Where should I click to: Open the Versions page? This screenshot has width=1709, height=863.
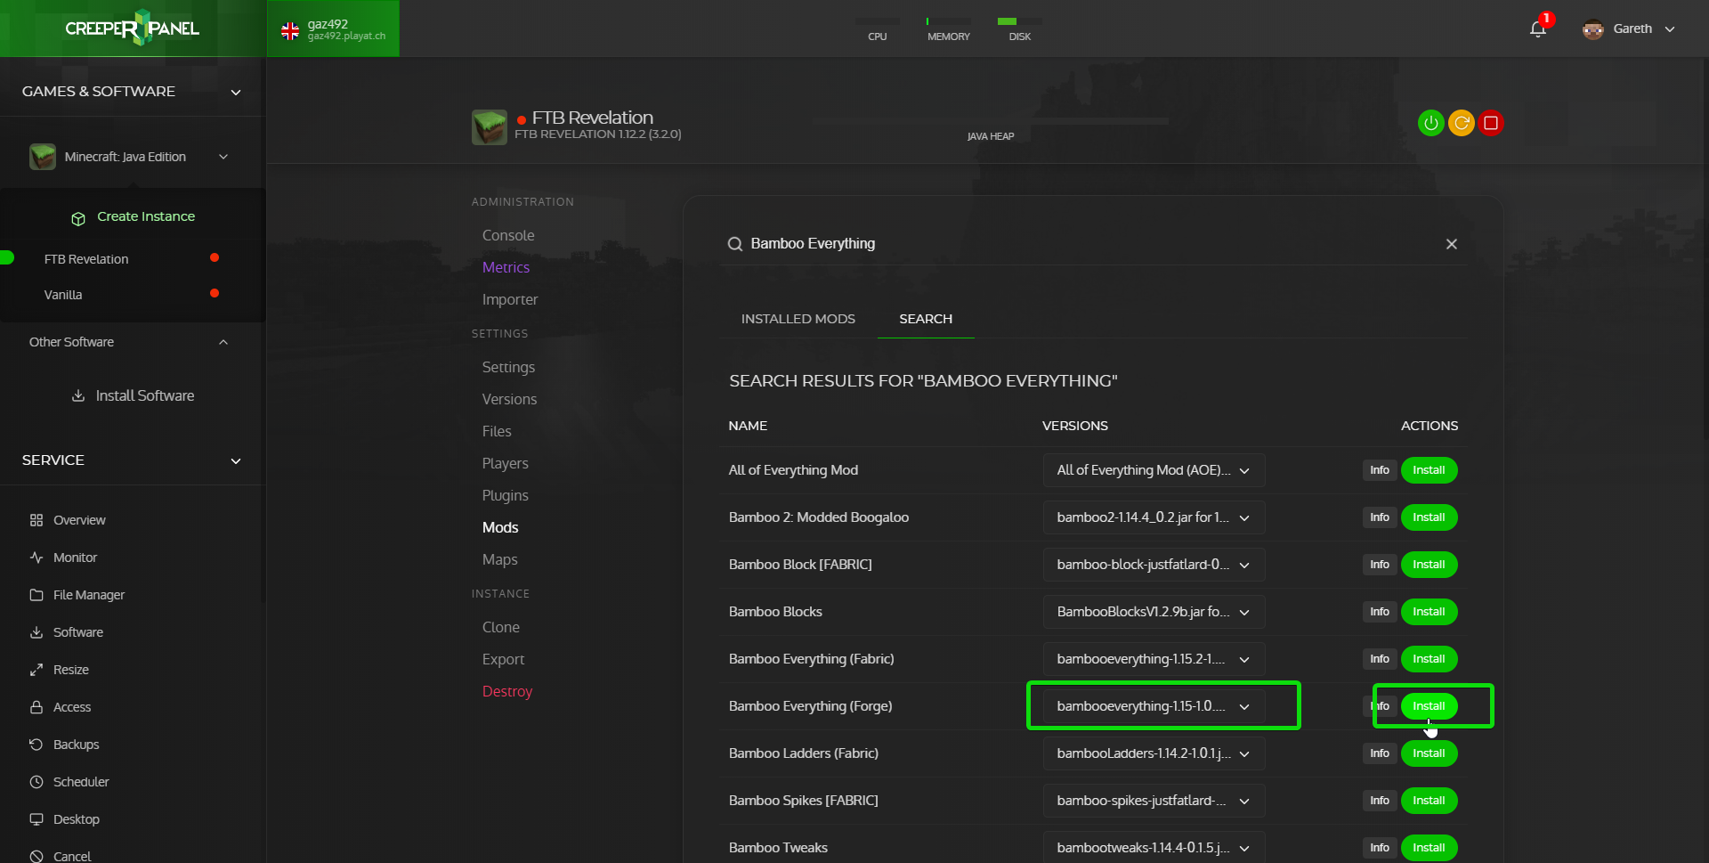[x=509, y=399]
